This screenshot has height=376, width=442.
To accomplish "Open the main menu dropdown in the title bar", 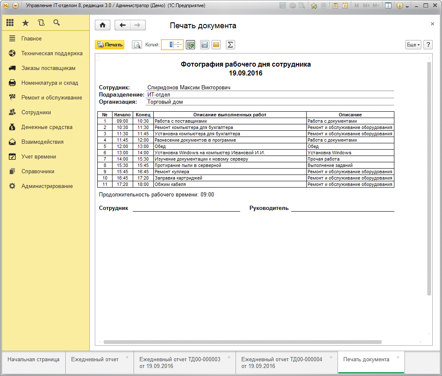I will pyautogui.click(x=16, y=6).
